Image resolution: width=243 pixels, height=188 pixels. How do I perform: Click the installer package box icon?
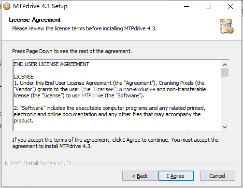227,27
